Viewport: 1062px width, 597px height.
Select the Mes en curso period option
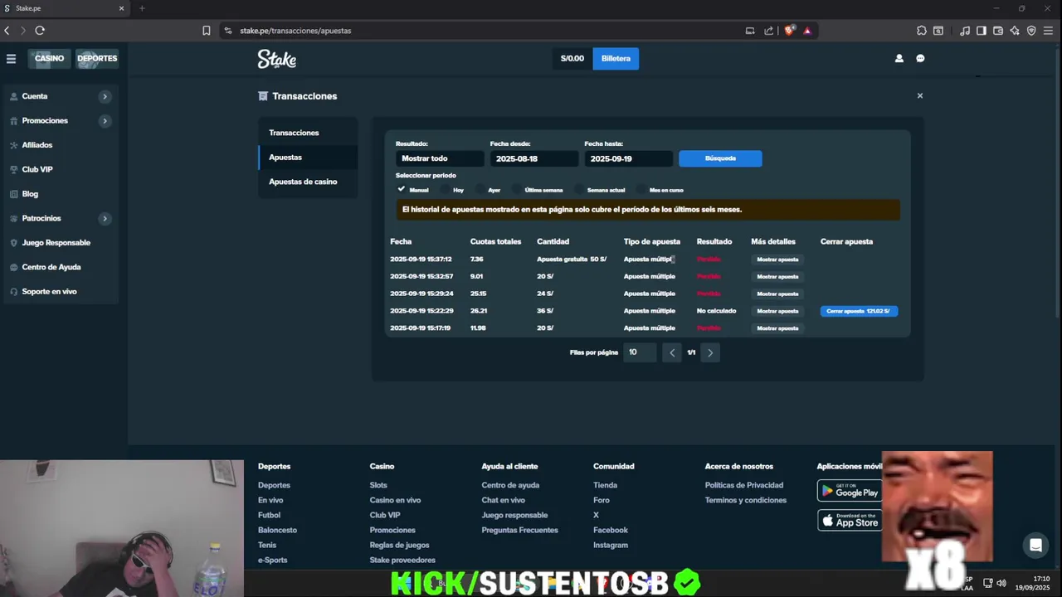(x=660, y=190)
